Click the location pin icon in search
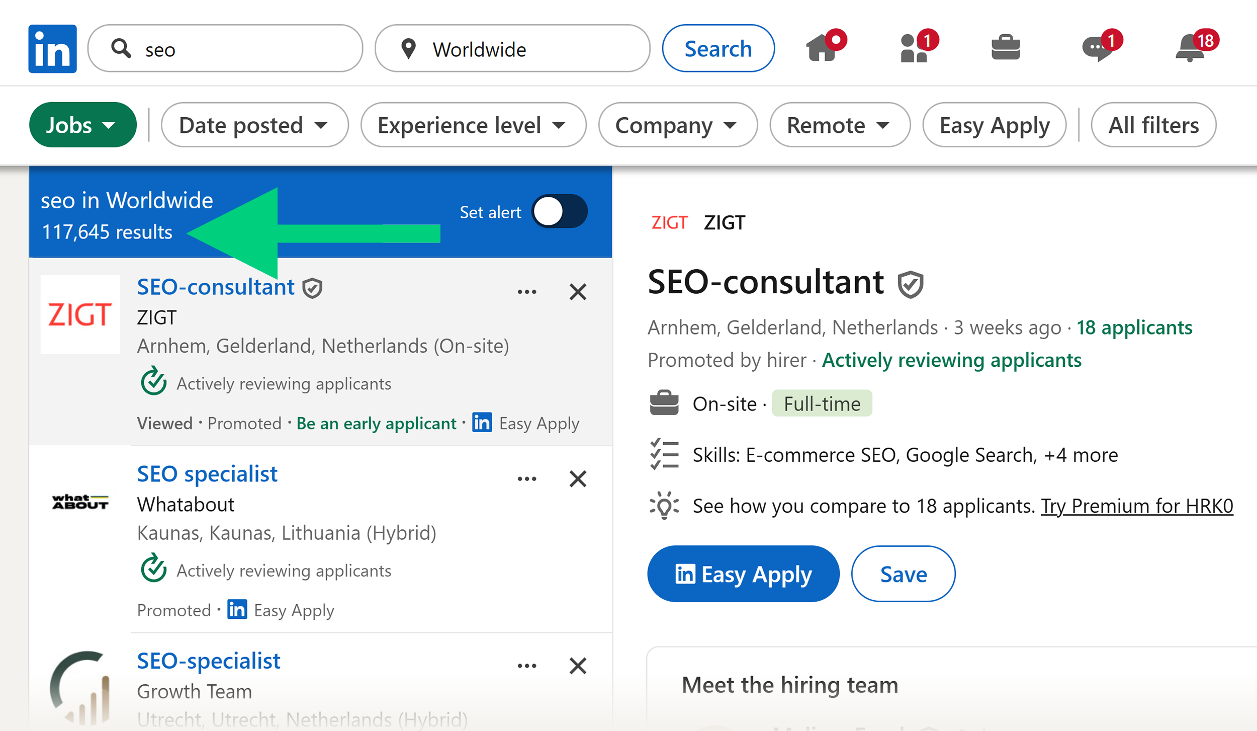 pyautogui.click(x=409, y=48)
